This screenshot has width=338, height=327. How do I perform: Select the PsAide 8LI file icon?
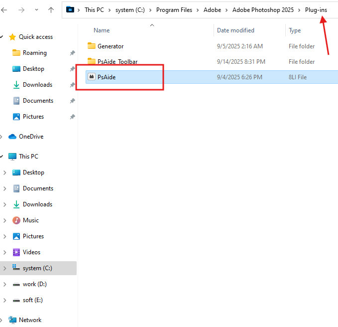pyautogui.click(x=92, y=77)
